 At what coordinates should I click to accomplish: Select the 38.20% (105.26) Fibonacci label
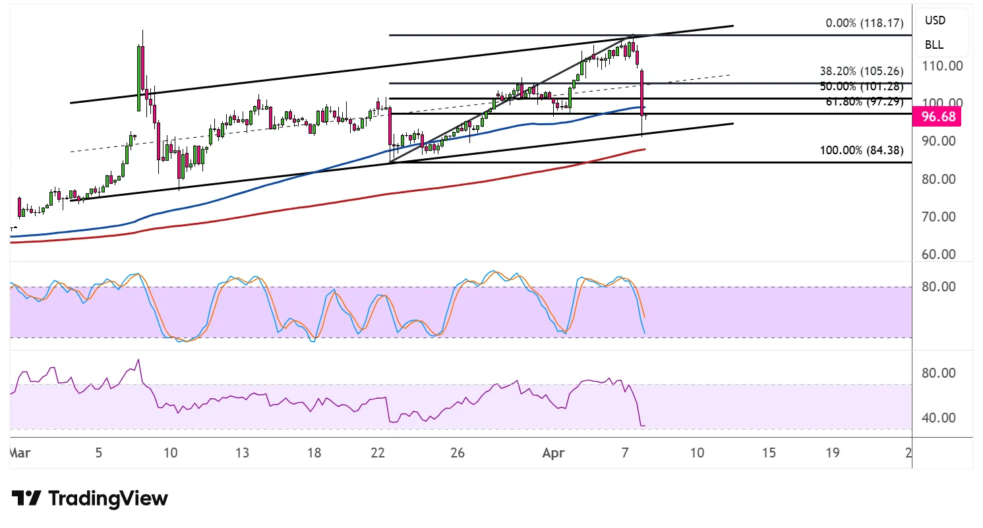pyautogui.click(x=861, y=71)
